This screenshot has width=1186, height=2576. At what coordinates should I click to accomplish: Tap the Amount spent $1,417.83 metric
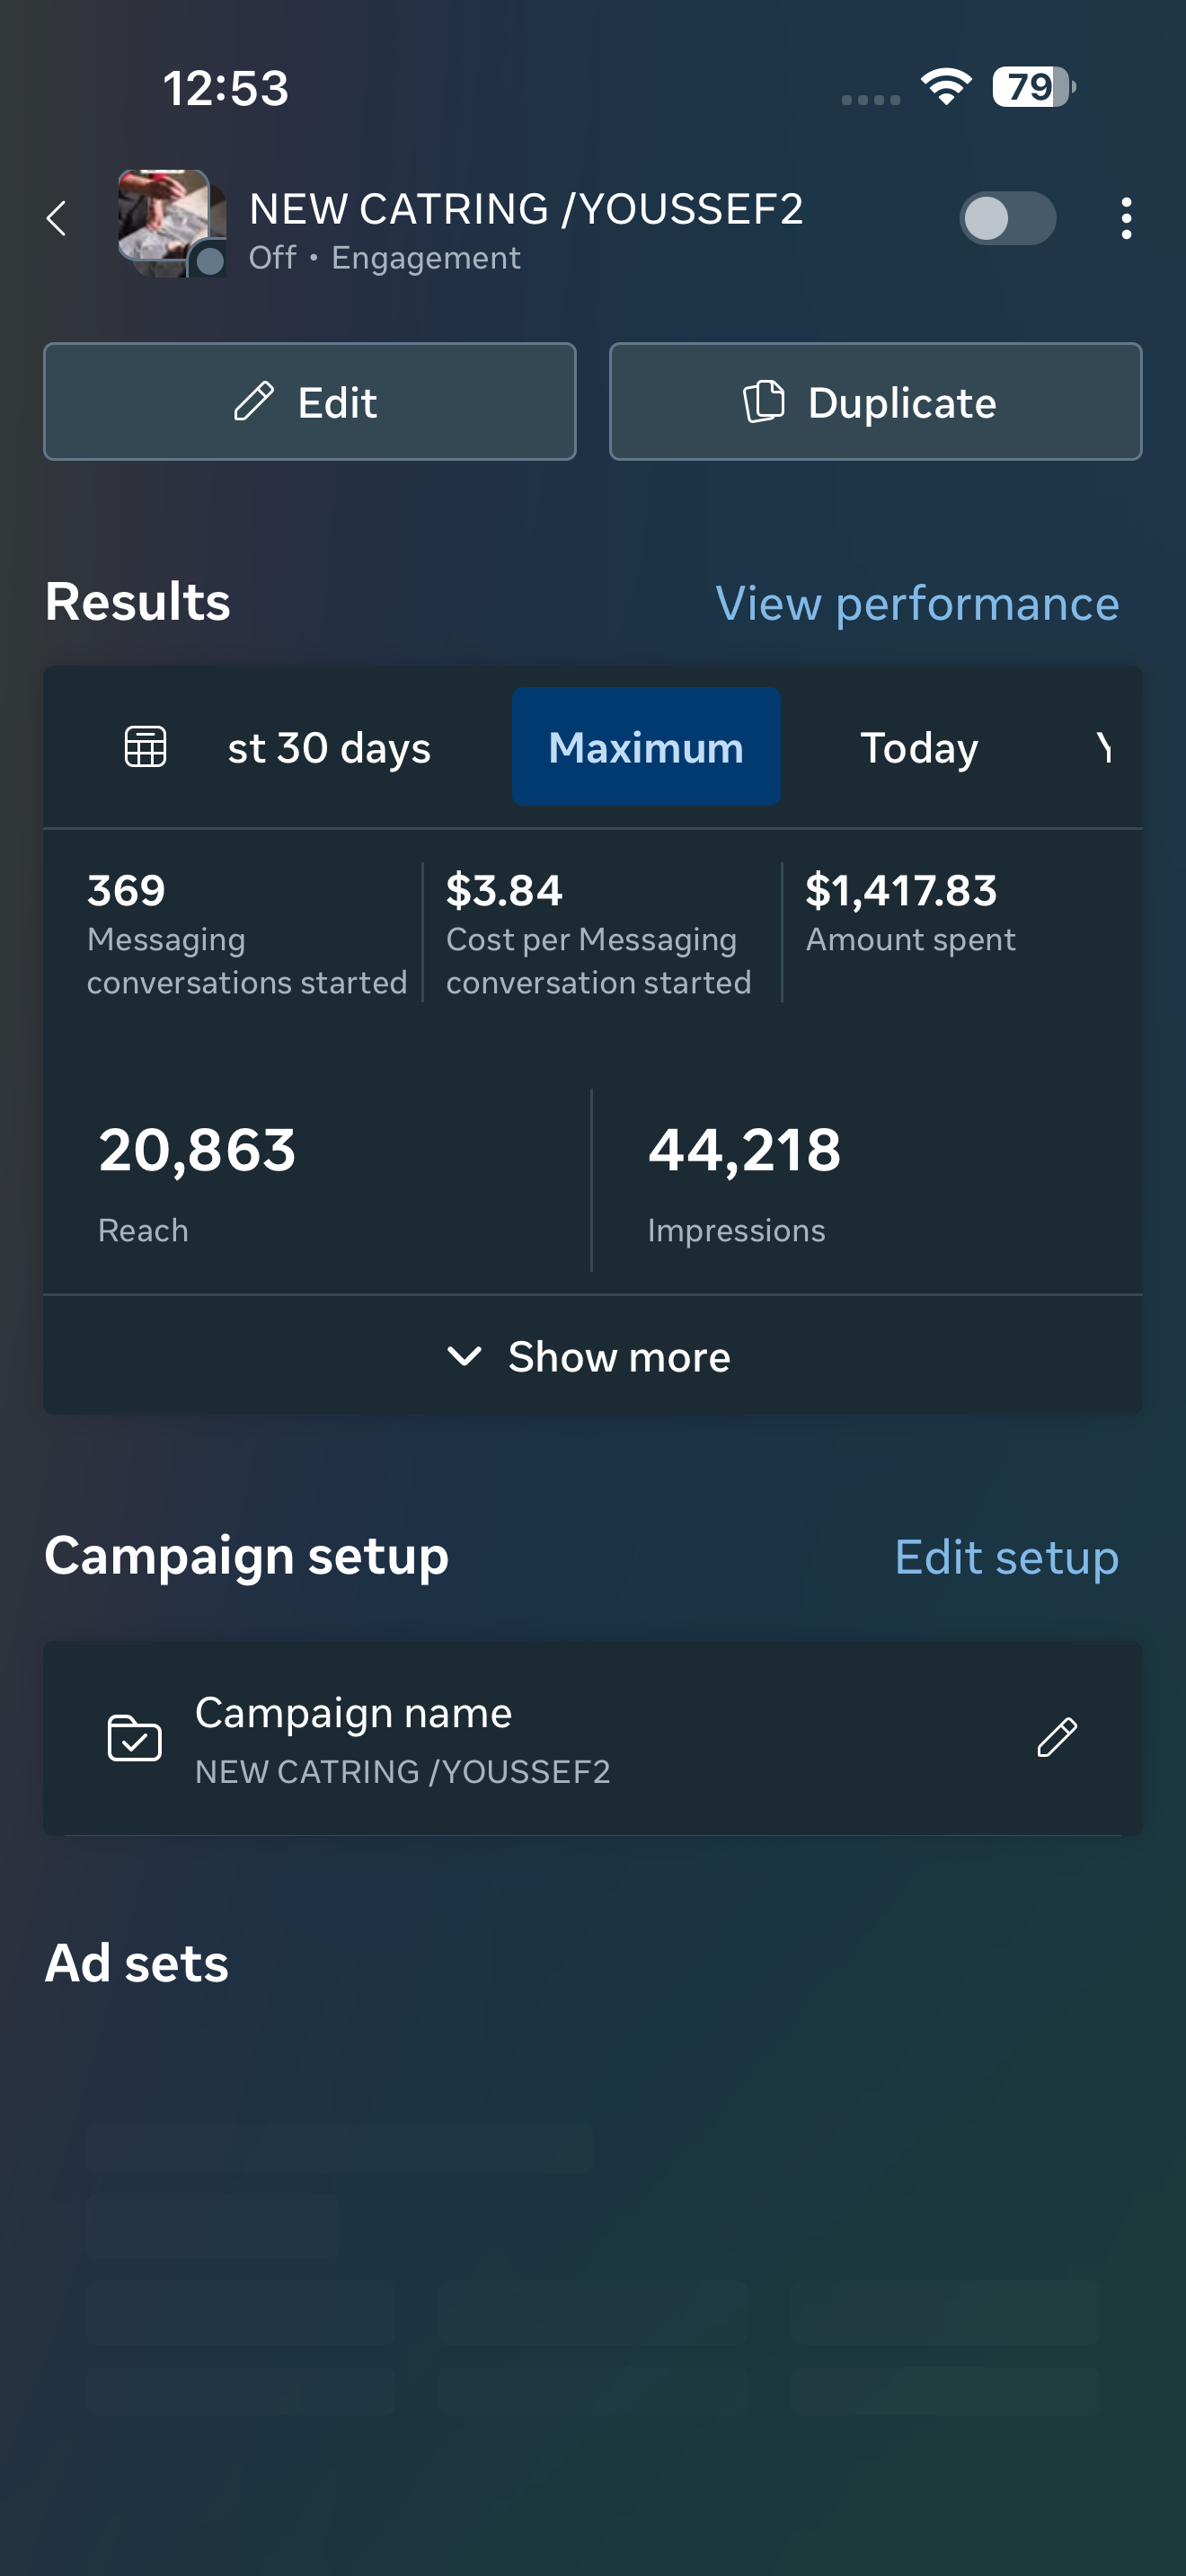click(x=910, y=912)
